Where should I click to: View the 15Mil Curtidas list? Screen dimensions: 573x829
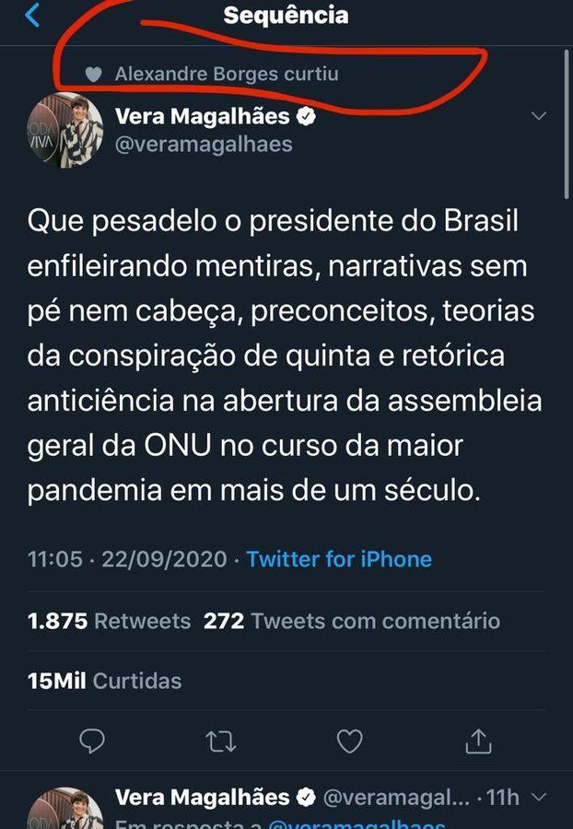pos(104,681)
